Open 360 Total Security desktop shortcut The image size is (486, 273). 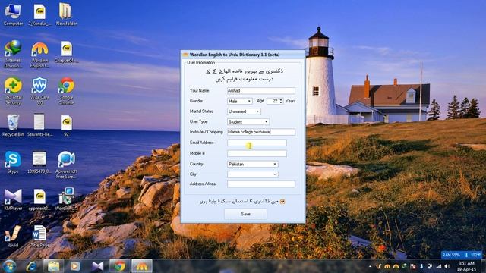(13, 91)
